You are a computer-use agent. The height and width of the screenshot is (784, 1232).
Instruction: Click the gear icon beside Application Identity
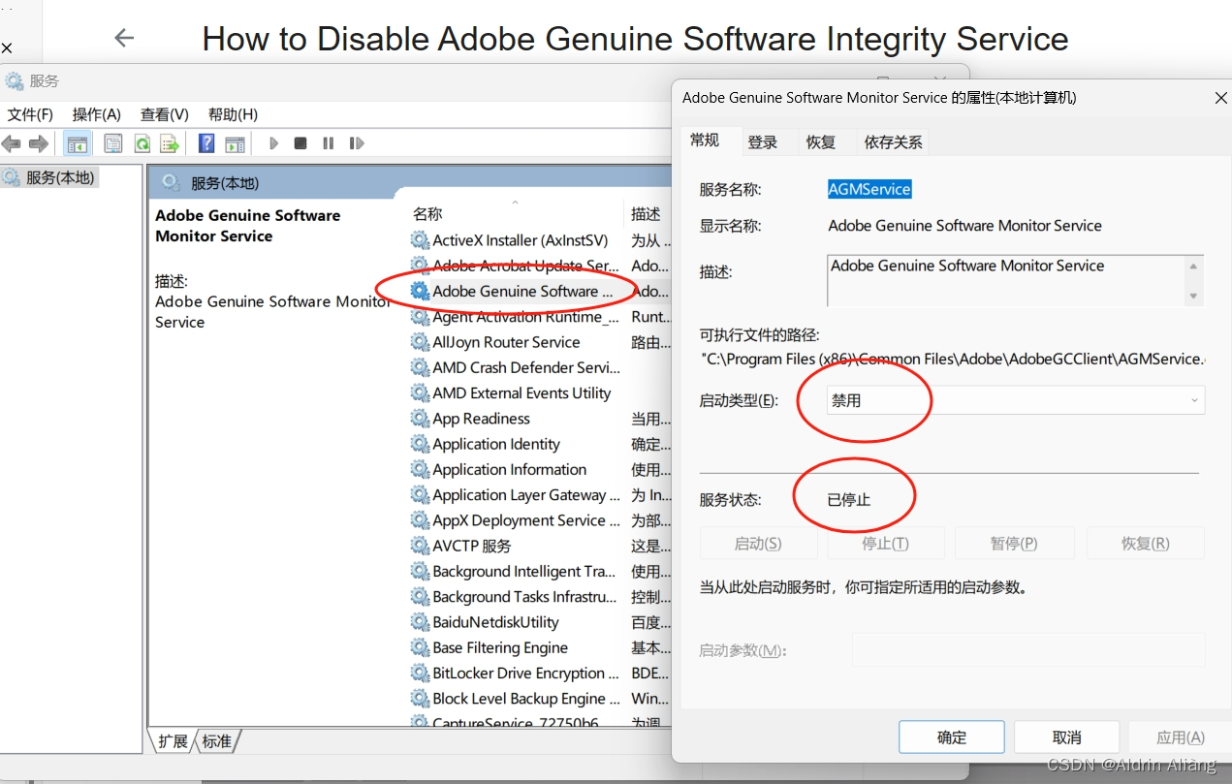(x=420, y=444)
